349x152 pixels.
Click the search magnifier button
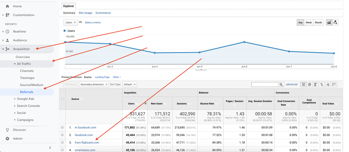281,85
